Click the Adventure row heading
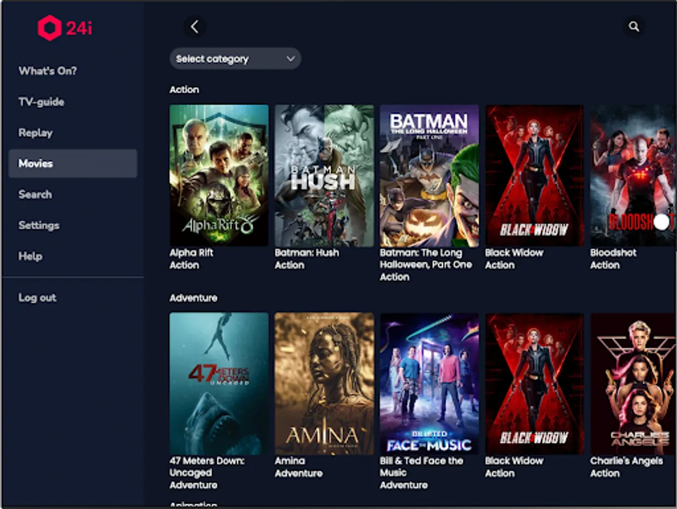677x509 pixels. pos(193,298)
